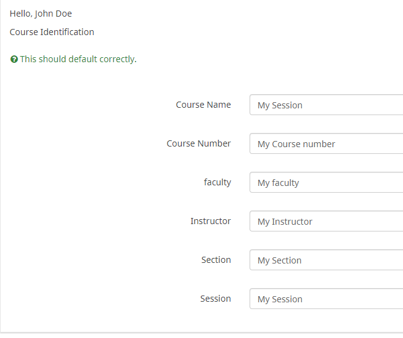The height and width of the screenshot is (338, 403).
Task: Click the 'Hello, John Doe' greeting text
Action: tap(41, 14)
